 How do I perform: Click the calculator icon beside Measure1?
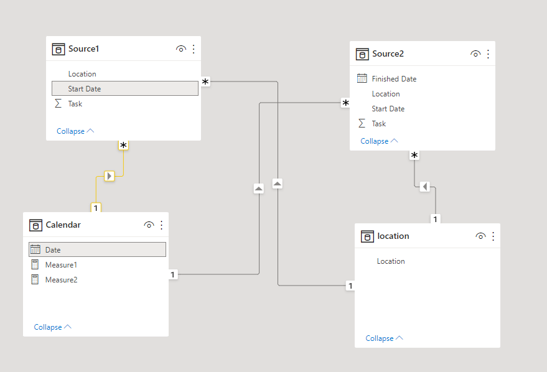(x=35, y=264)
